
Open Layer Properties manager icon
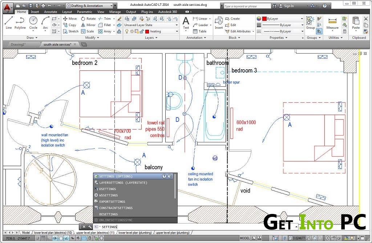coord(127,18)
